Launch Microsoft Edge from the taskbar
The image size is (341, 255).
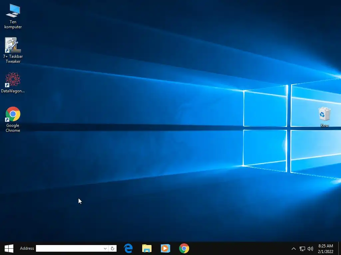pyautogui.click(x=128, y=248)
